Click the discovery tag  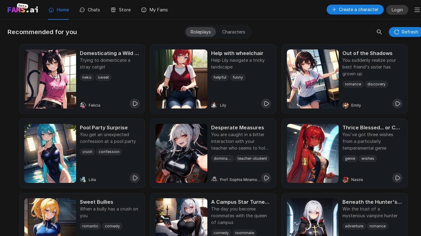point(376,84)
